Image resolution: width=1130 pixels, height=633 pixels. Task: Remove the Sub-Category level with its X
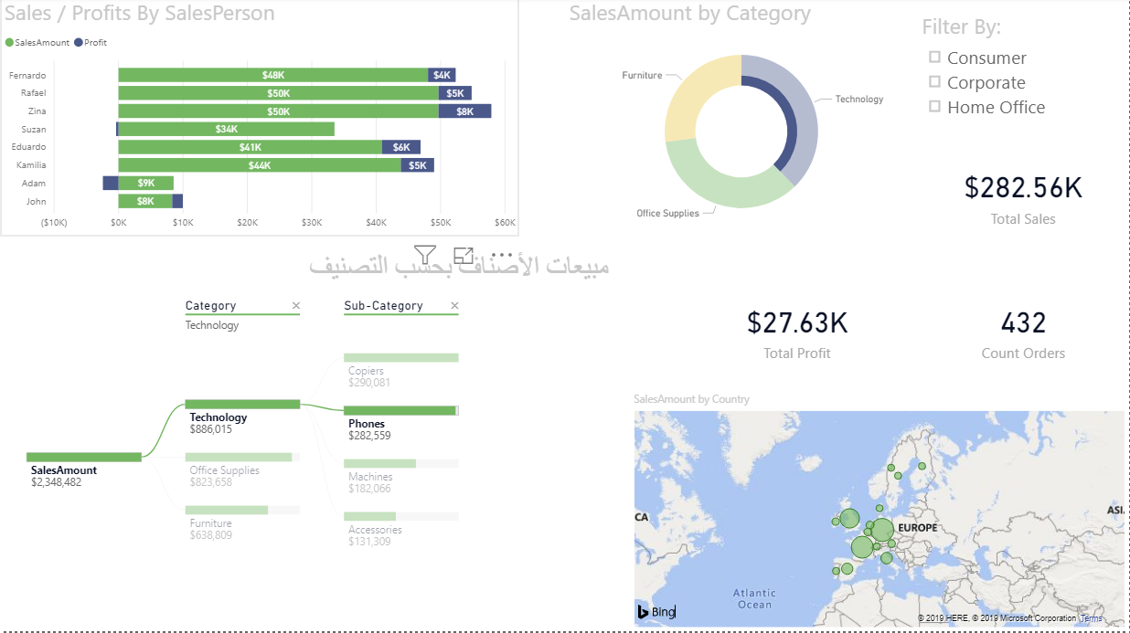(x=454, y=306)
